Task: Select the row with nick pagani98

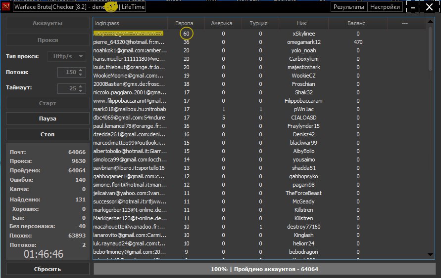Action: (x=259, y=185)
